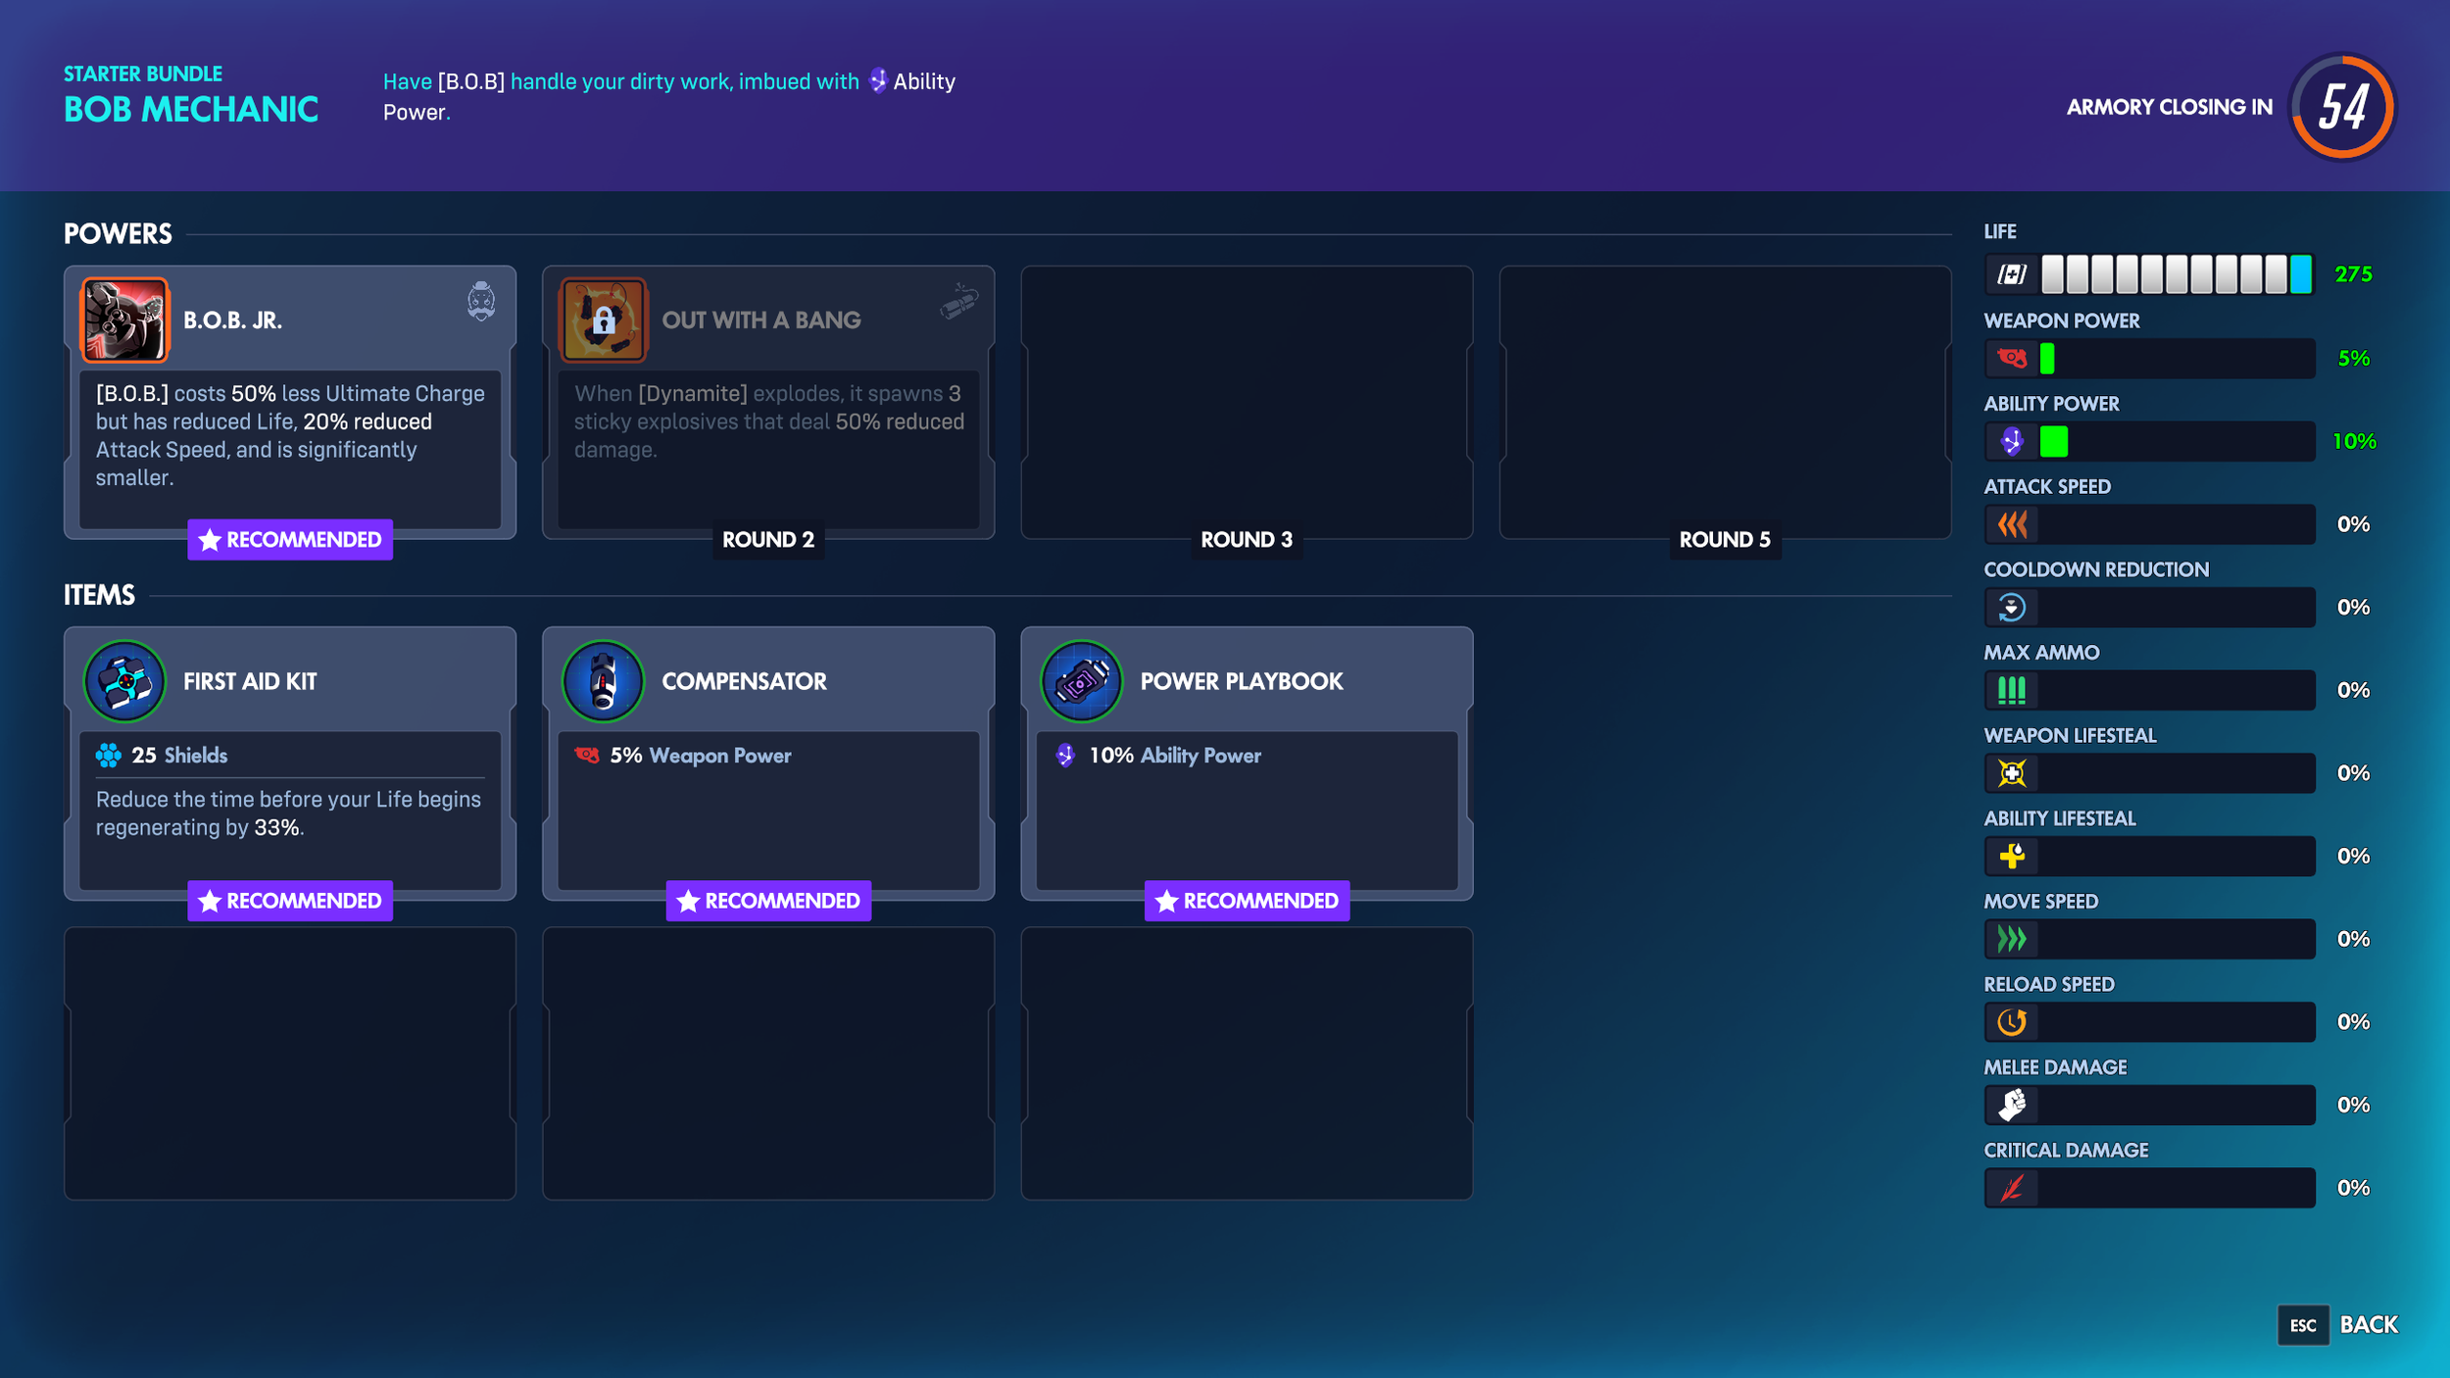Click Recommended badge under Compensator

pyautogui.click(x=768, y=901)
